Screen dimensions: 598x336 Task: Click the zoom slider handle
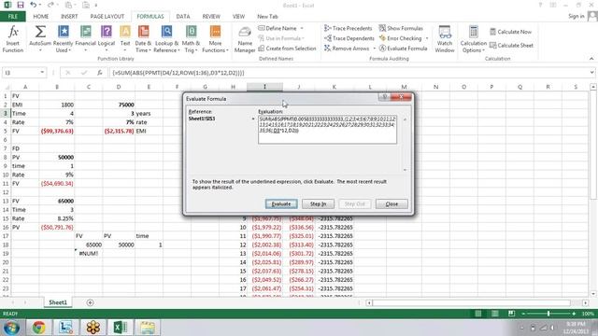(548, 314)
